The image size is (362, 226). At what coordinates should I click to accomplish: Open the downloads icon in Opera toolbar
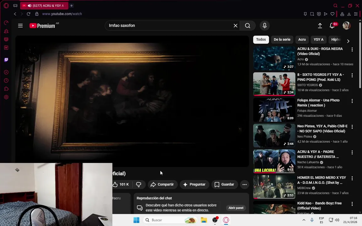(349, 14)
